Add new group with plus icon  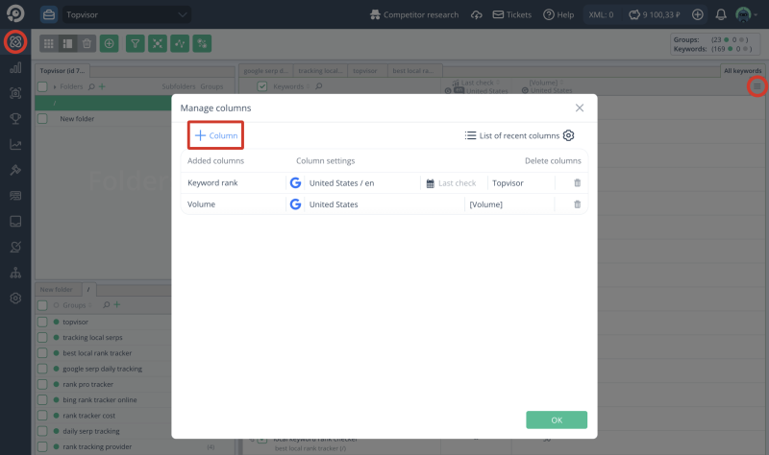tap(116, 304)
